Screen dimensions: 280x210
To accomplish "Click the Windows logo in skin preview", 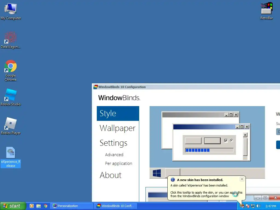I will (157, 173).
